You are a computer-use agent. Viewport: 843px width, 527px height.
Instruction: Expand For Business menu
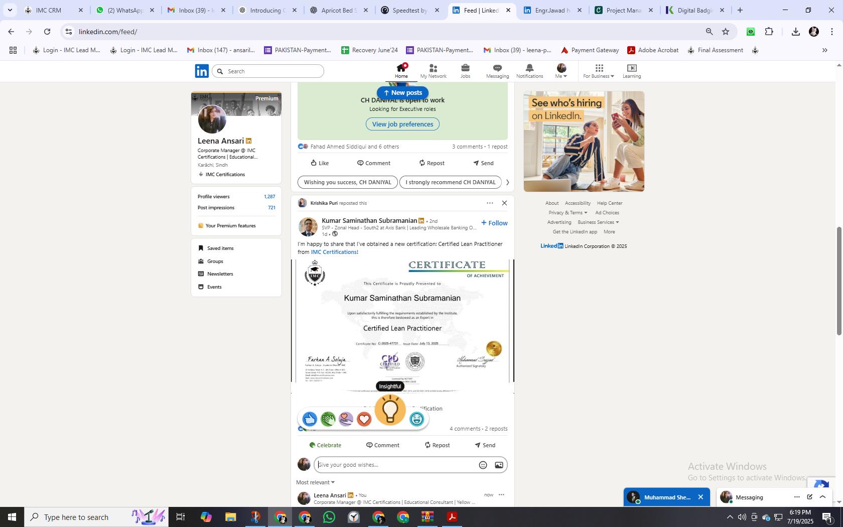[x=599, y=71]
